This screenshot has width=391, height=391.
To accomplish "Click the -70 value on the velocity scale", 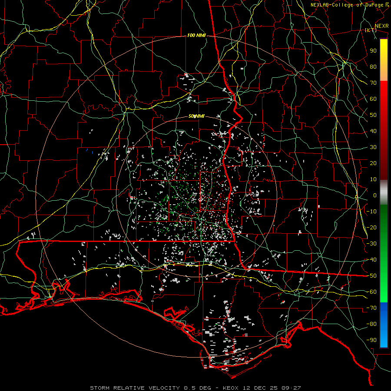I will tap(371, 308).
